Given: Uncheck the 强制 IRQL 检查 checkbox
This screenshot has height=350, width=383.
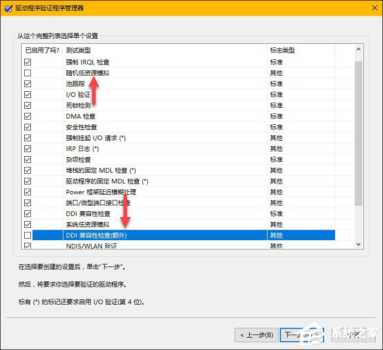Looking at the screenshot, I should point(28,62).
